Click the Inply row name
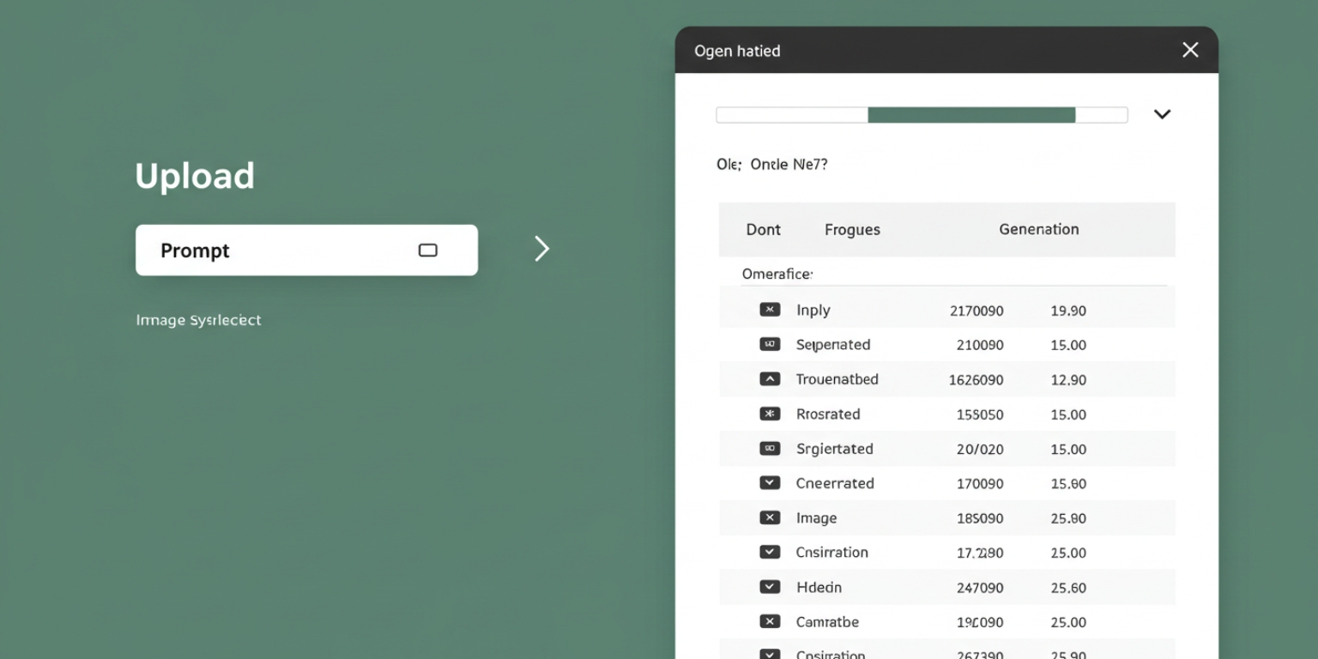 click(x=813, y=311)
